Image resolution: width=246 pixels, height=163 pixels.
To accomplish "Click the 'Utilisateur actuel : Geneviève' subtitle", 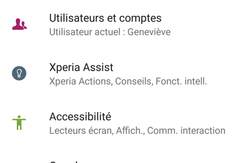I will (110, 32).
